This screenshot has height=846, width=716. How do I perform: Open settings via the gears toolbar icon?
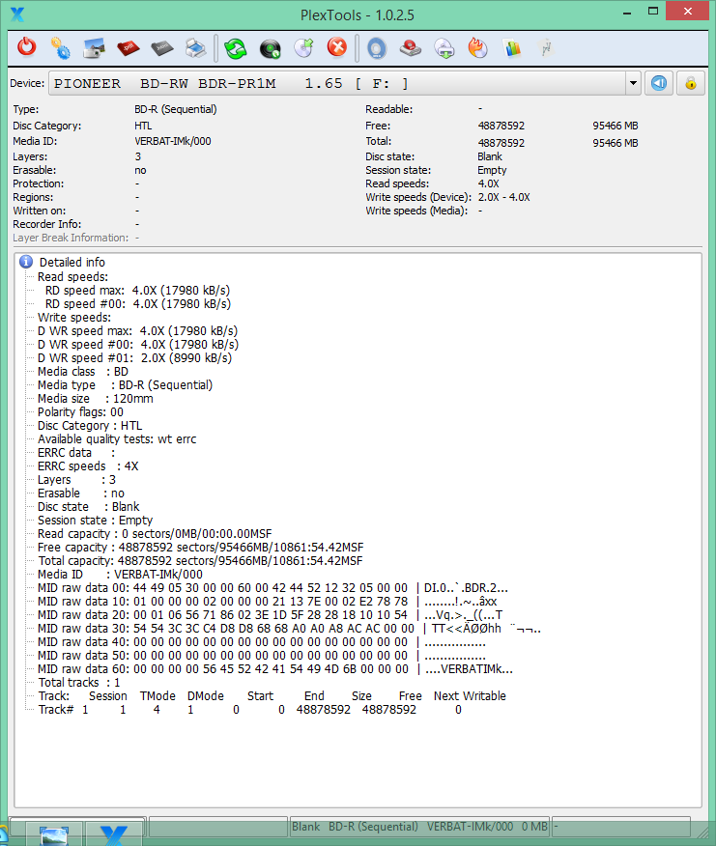click(x=60, y=48)
